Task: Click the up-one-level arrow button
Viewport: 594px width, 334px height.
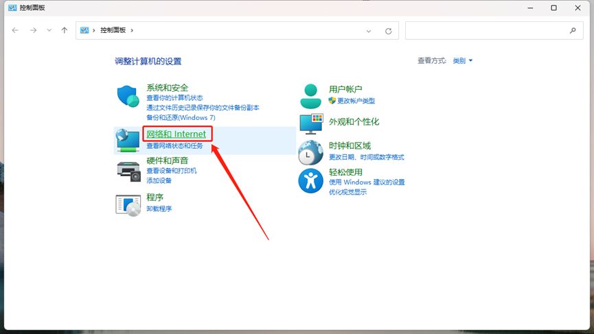Action: pyautogui.click(x=65, y=31)
